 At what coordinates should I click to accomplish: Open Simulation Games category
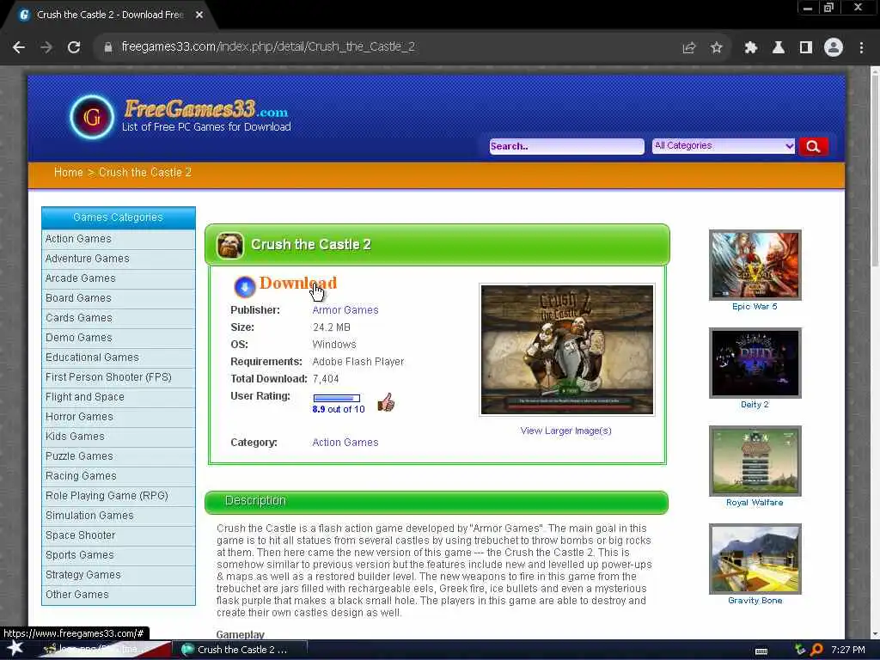(119, 516)
